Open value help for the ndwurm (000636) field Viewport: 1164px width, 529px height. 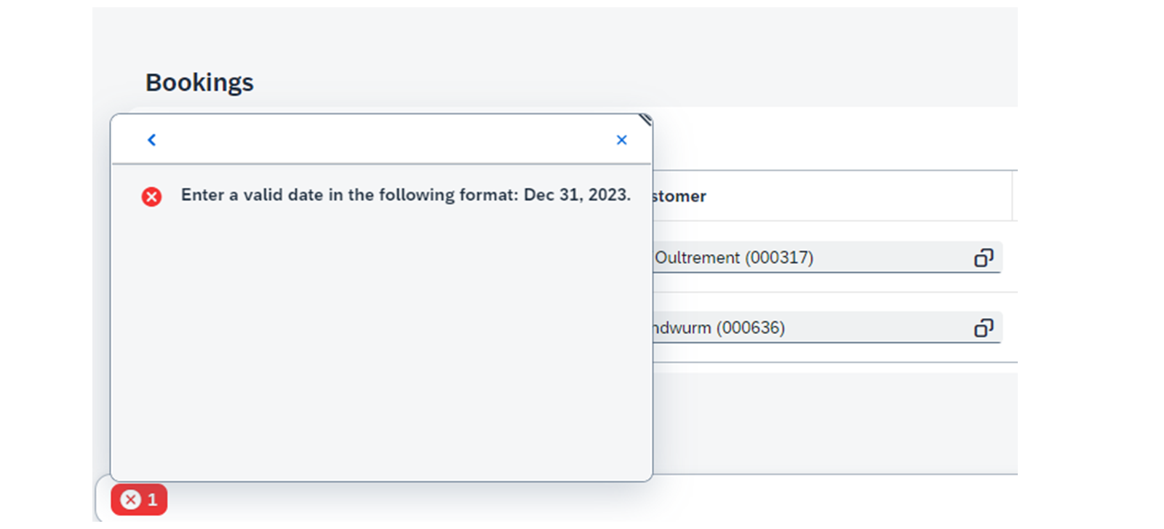(x=984, y=328)
